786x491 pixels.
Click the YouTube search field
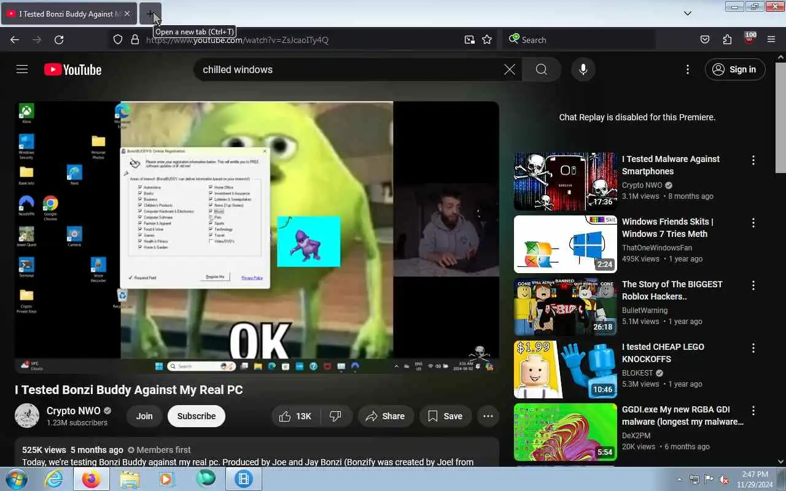click(350, 69)
